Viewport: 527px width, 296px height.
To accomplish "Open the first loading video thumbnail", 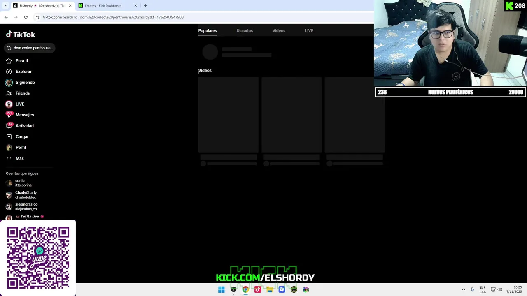I will [x=228, y=115].
